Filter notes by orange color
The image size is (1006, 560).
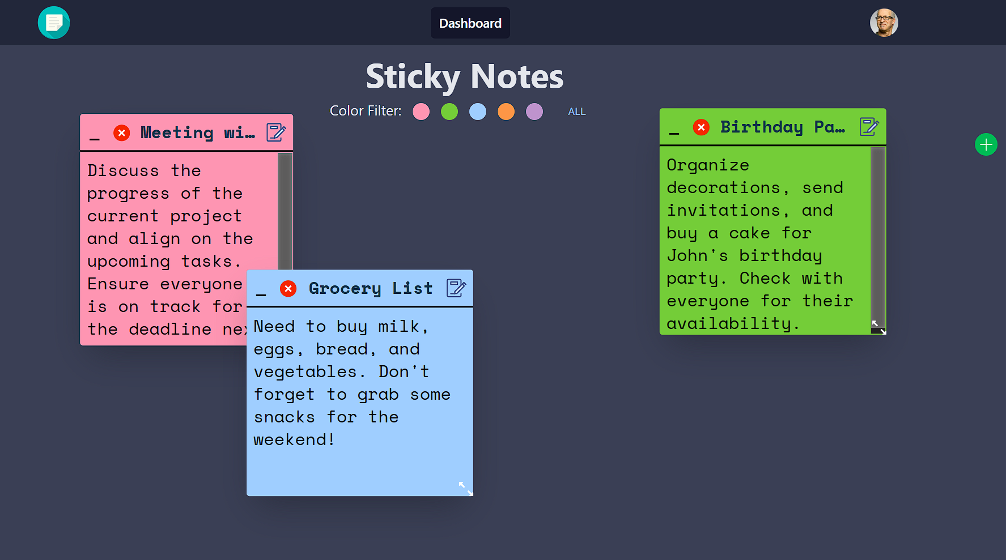506,112
